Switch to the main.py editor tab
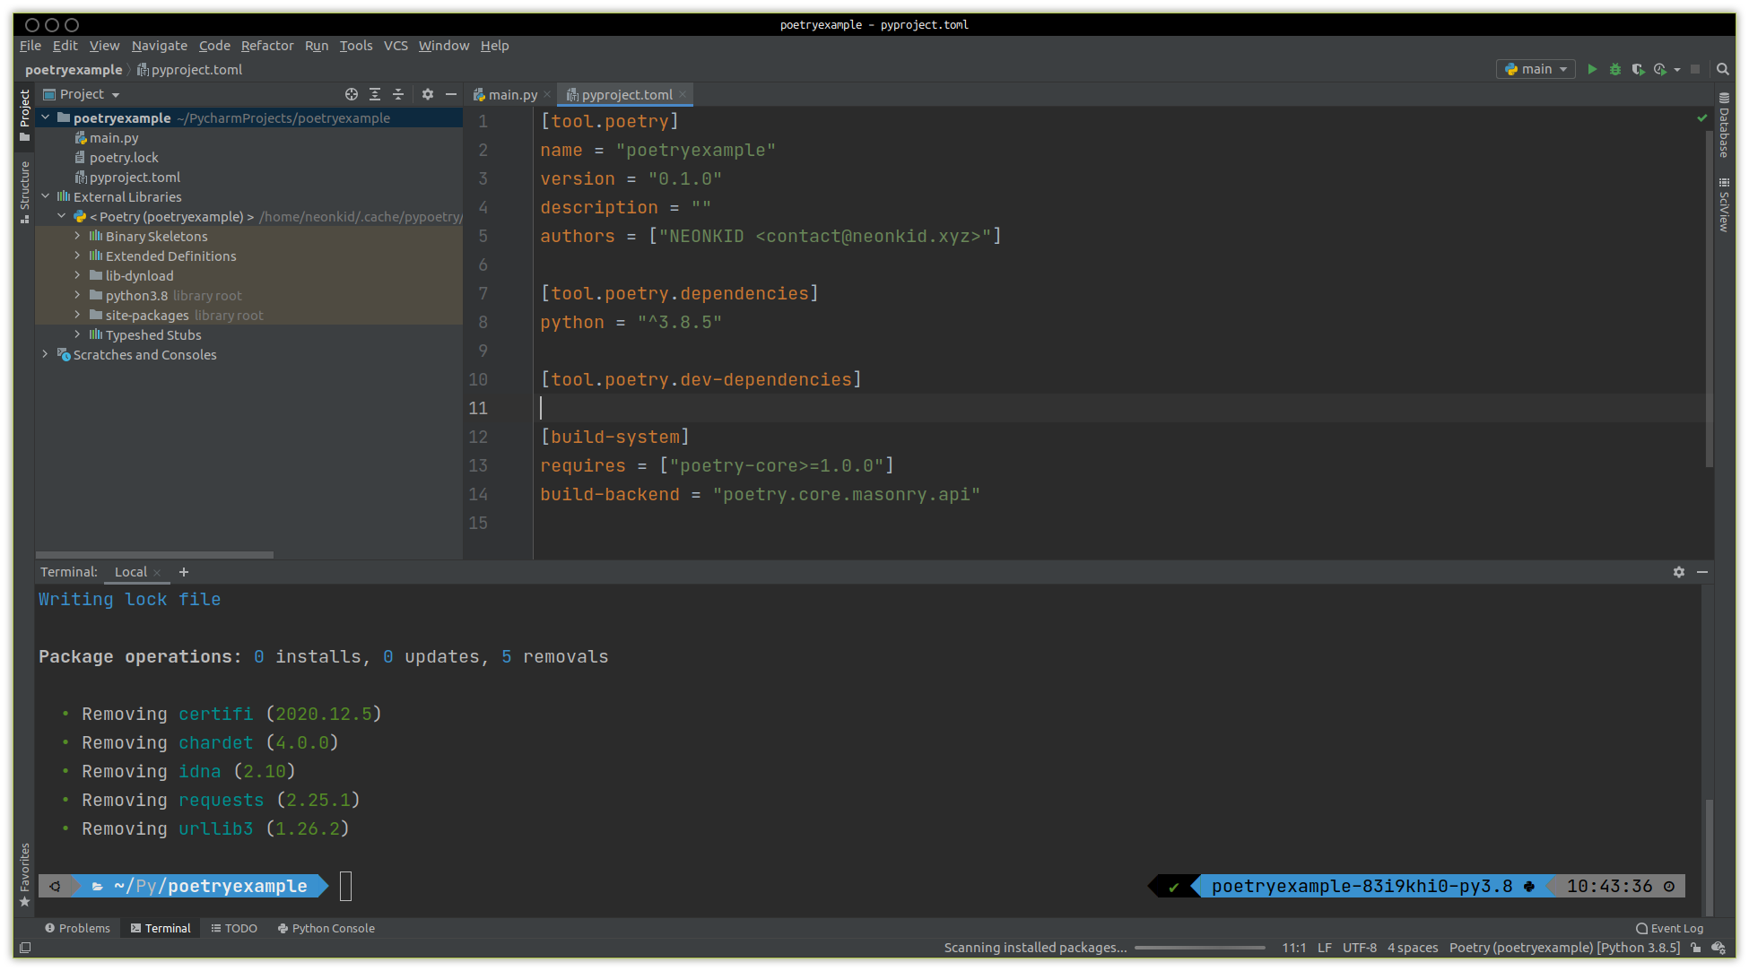 pyautogui.click(x=511, y=95)
